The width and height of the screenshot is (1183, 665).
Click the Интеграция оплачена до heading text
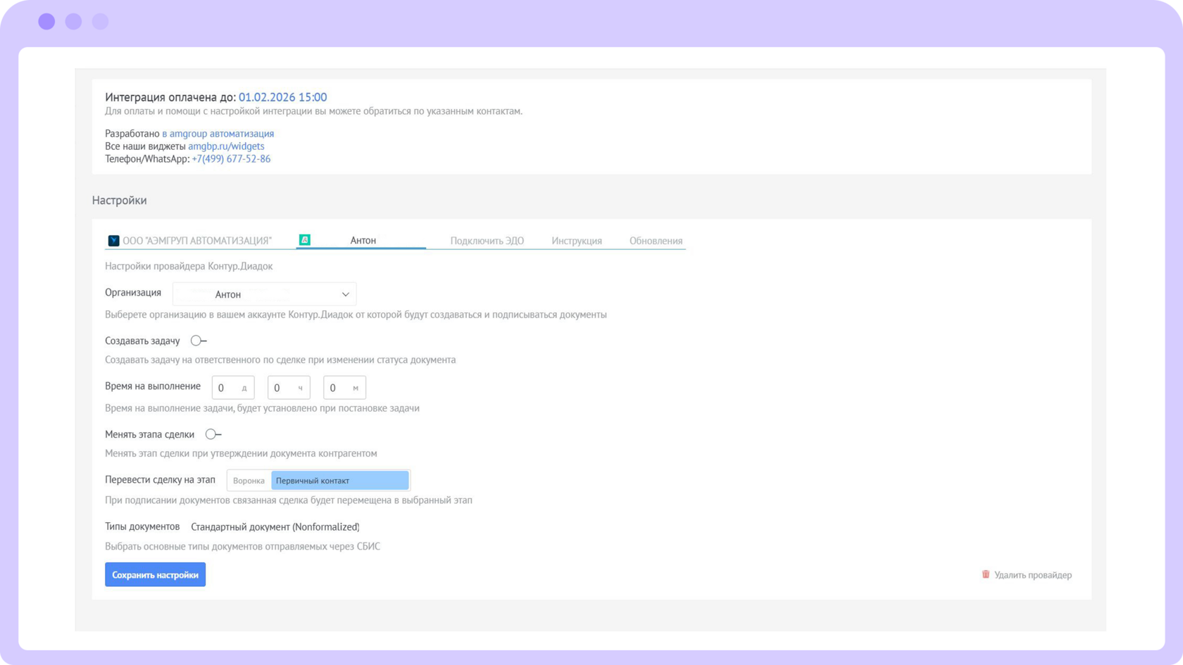click(x=170, y=97)
